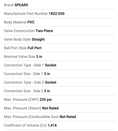Click the Brand label text
118x131 pixels.
point(9,5)
